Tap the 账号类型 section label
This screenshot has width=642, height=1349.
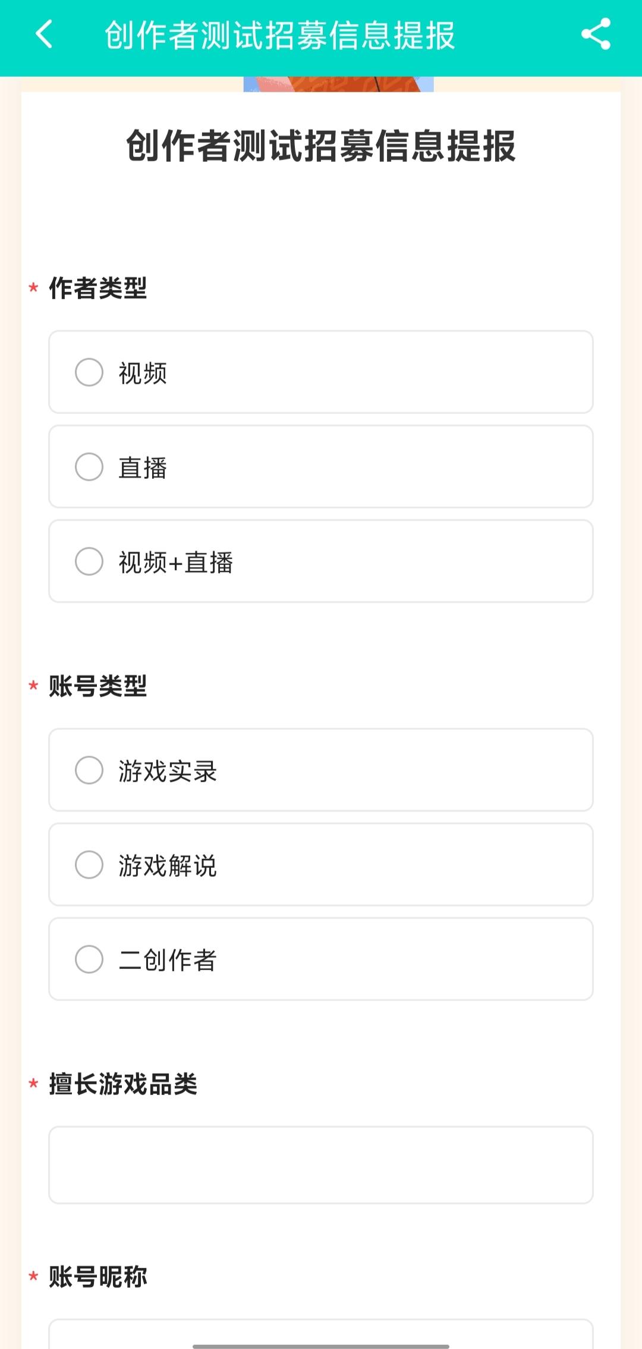pos(98,686)
